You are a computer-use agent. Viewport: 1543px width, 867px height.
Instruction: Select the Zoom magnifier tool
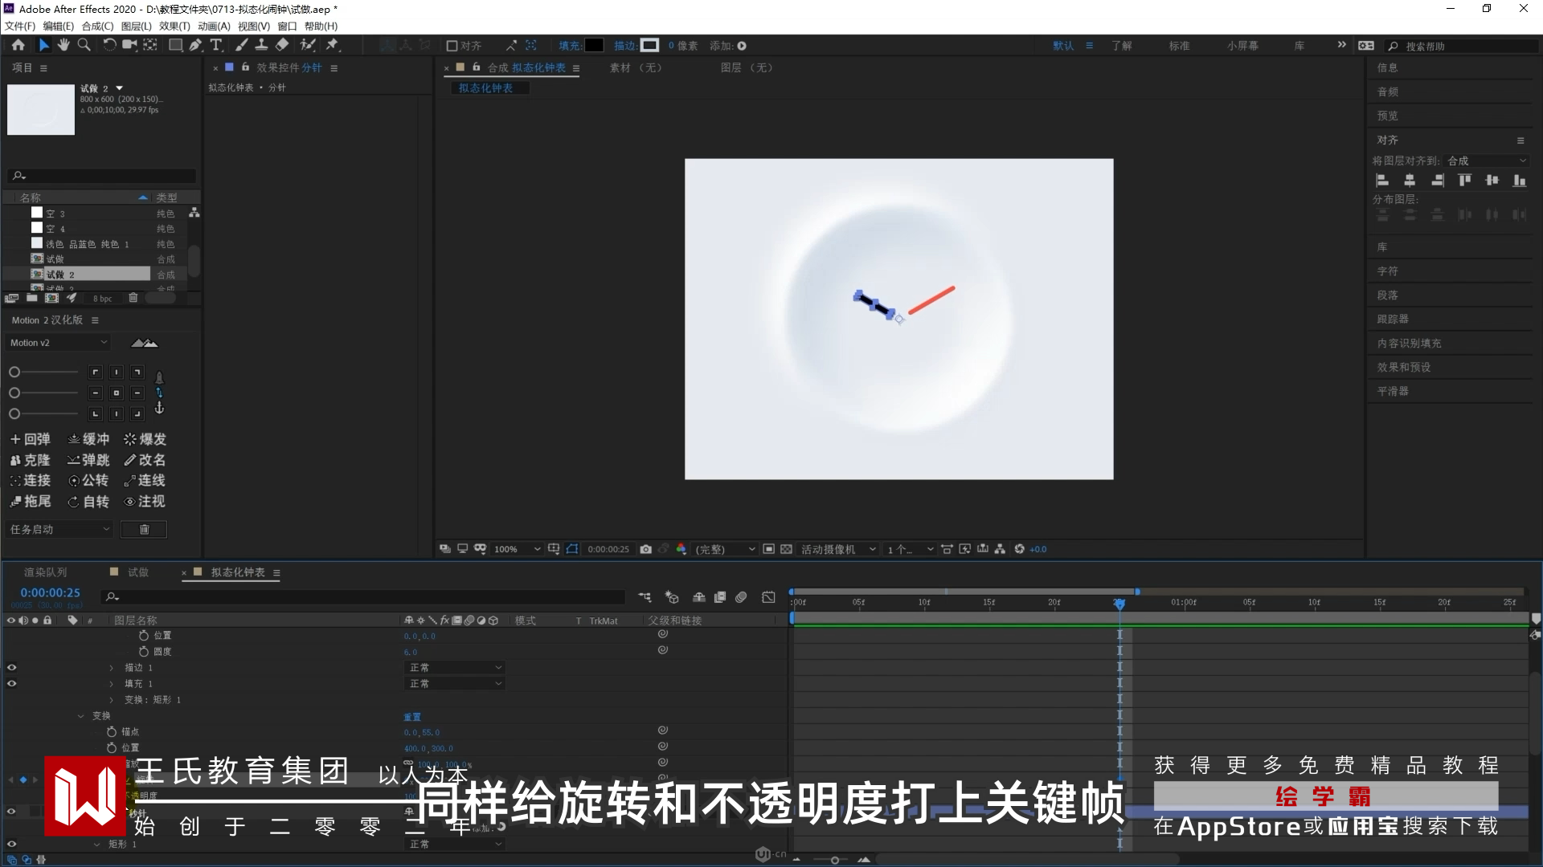pos(84,46)
